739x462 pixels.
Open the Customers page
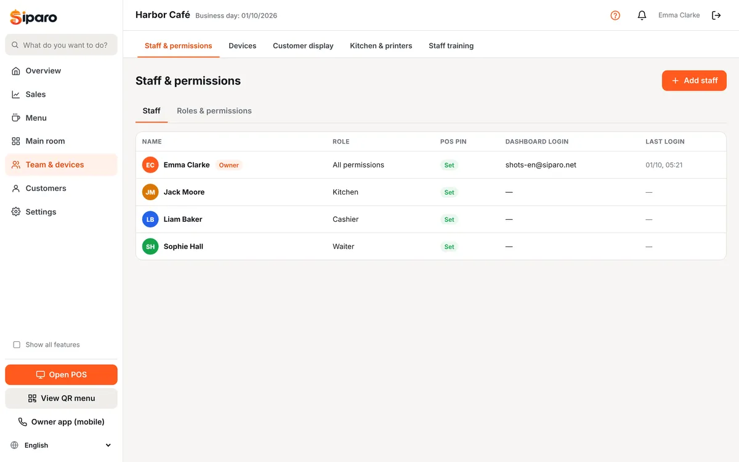tap(61, 188)
